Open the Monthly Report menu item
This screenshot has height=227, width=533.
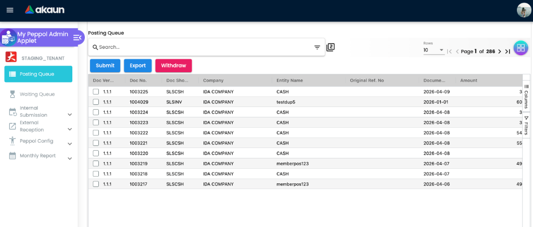coord(39,156)
